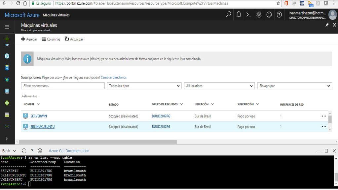Click the orange RSS extension icon
This screenshot has width=338, height=190.
tap(310, 3)
